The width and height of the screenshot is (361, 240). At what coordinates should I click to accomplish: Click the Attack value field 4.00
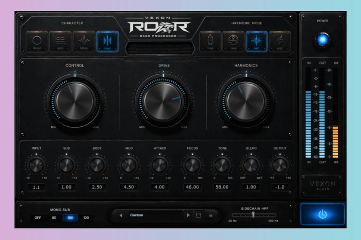point(160,187)
